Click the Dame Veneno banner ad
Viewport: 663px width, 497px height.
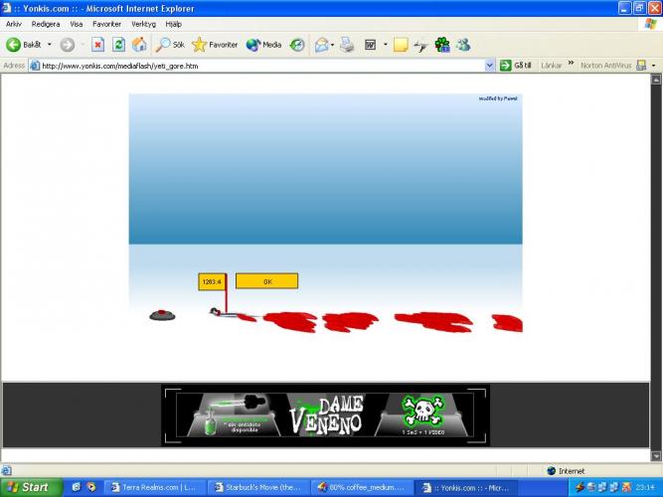tap(325, 414)
